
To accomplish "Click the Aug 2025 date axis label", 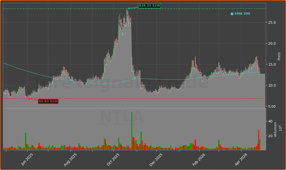I will [x=70, y=160].
